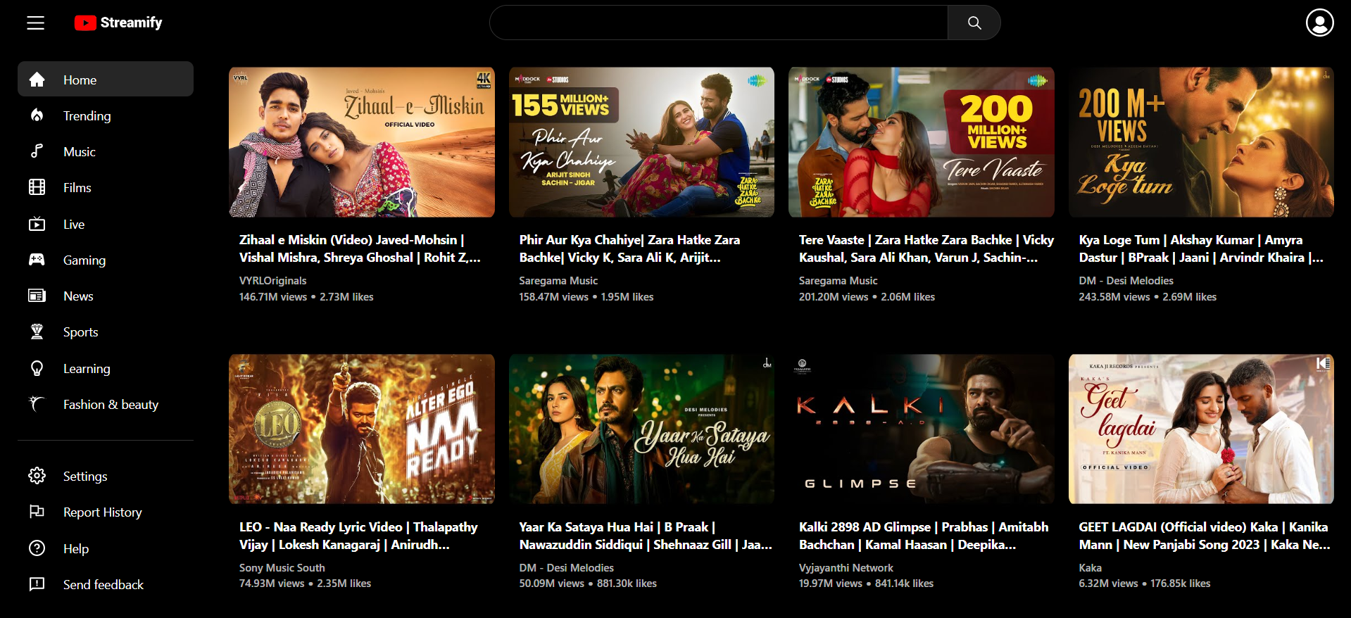Click the Settings gear icon
This screenshot has height=618, width=1351.
[x=37, y=476]
